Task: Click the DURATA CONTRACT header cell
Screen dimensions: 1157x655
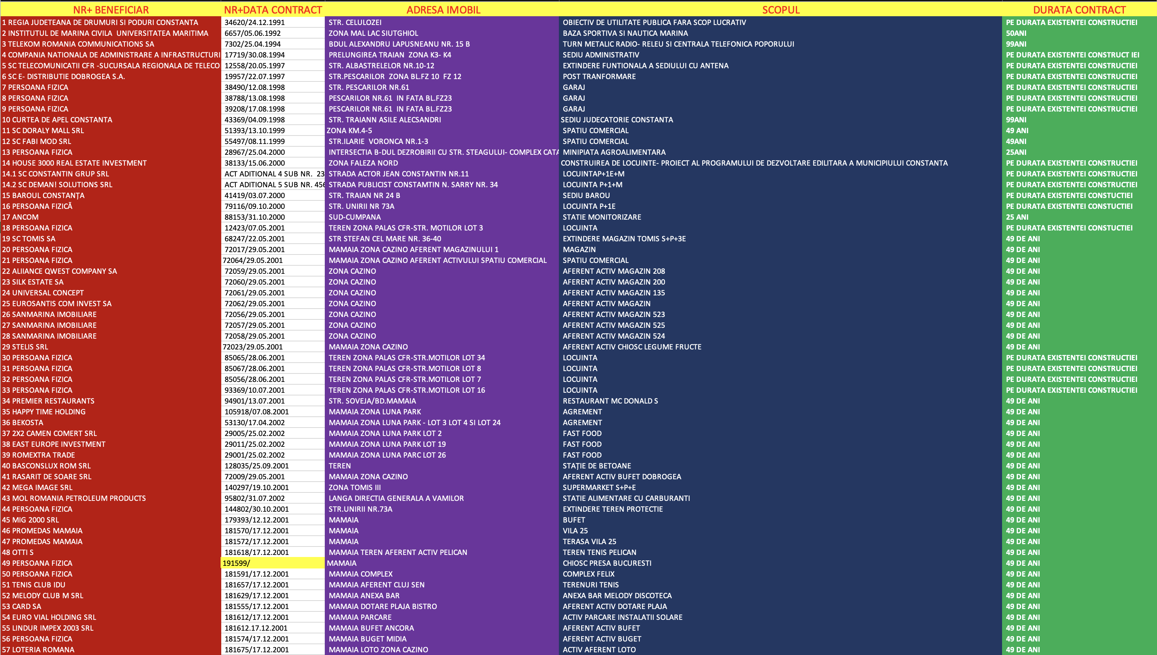Action: tap(1079, 10)
